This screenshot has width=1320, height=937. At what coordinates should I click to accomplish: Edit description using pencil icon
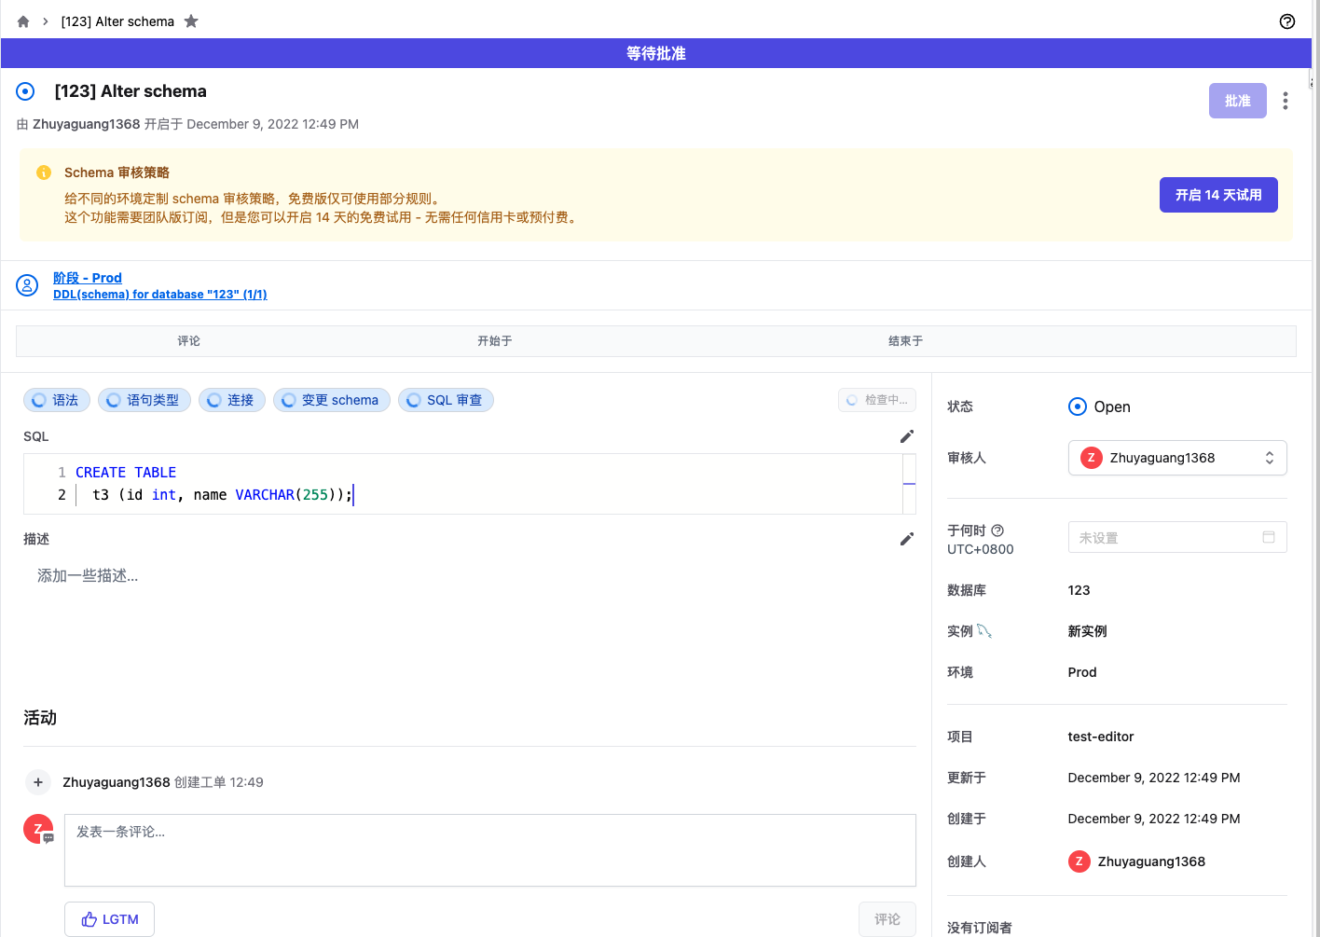(906, 539)
